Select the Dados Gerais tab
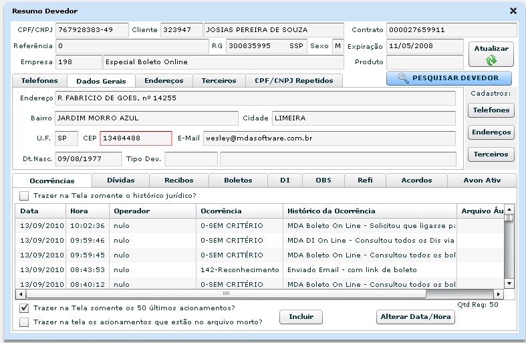 (x=101, y=81)
